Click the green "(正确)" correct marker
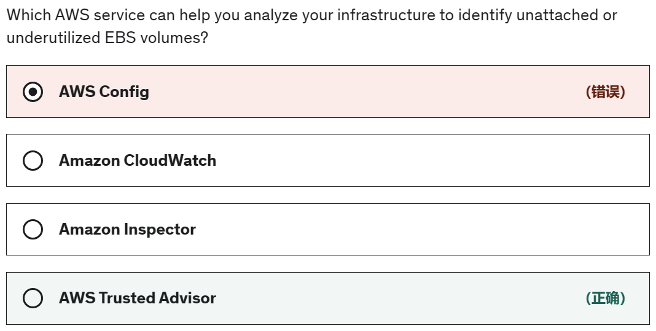656x331 pixels. tap(605, 298)
